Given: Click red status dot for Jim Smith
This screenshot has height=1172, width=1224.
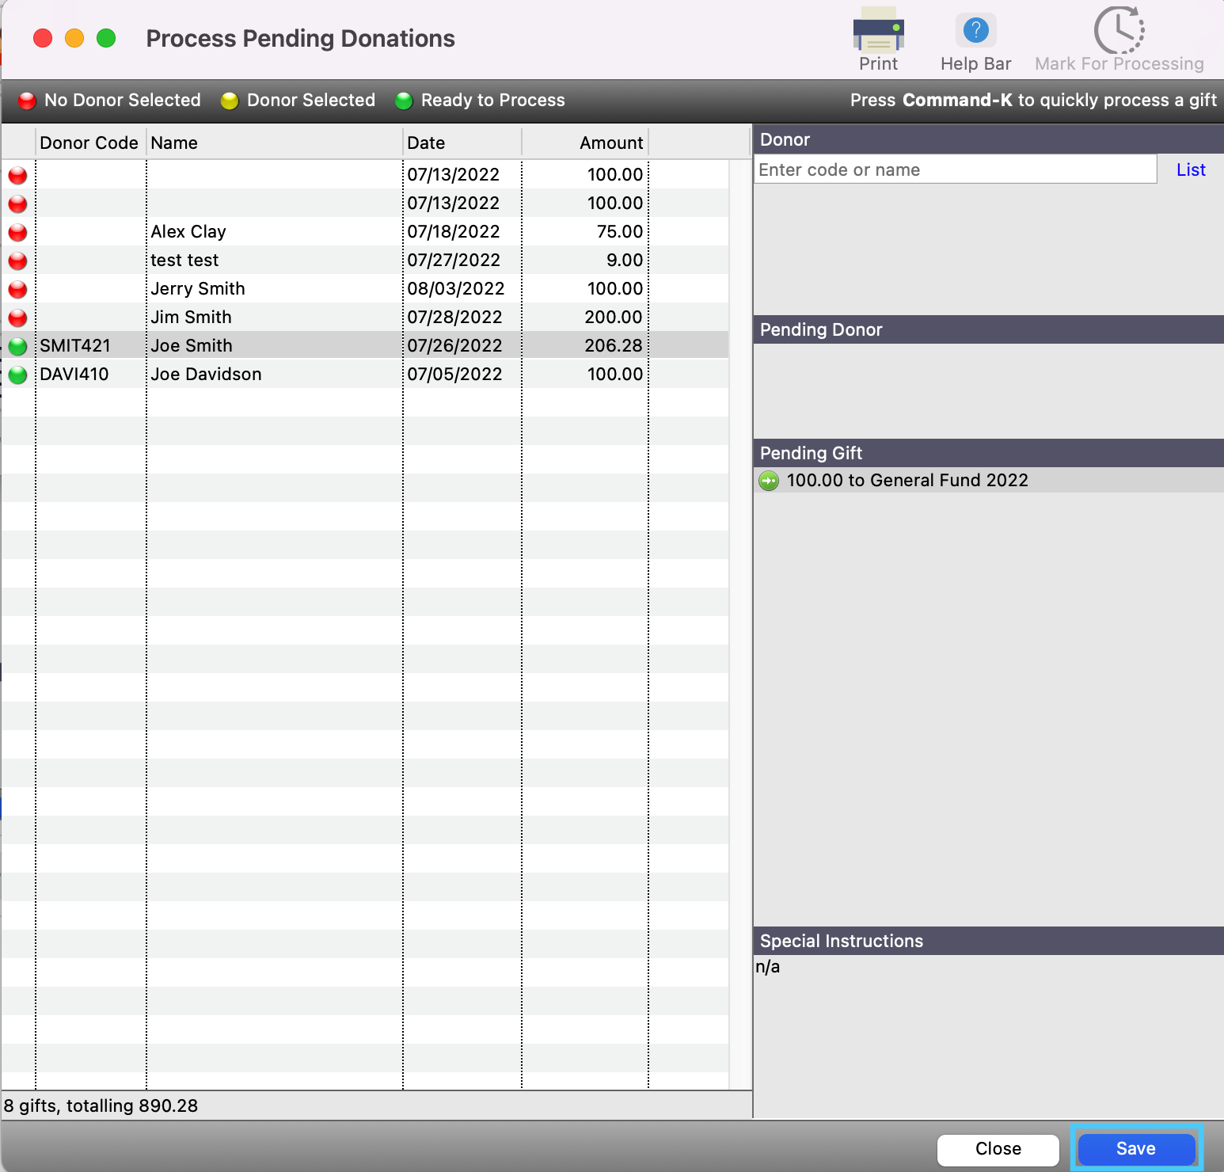Looking at the screenshot, I should tap(17, 318).
